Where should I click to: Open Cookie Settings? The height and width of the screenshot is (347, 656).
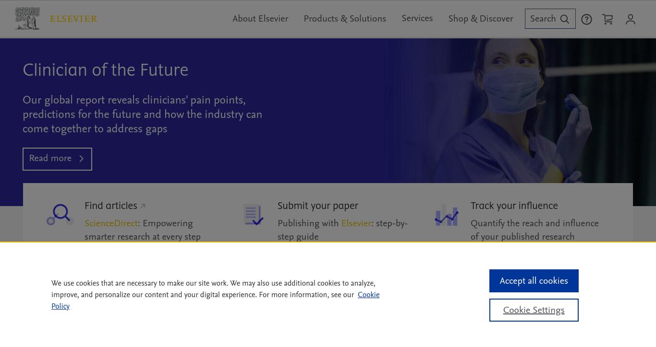(534, 310)
